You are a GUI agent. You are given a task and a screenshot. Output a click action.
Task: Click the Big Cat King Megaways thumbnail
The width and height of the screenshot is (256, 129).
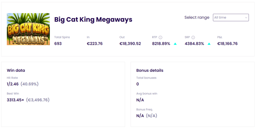(x=28, y=29)
